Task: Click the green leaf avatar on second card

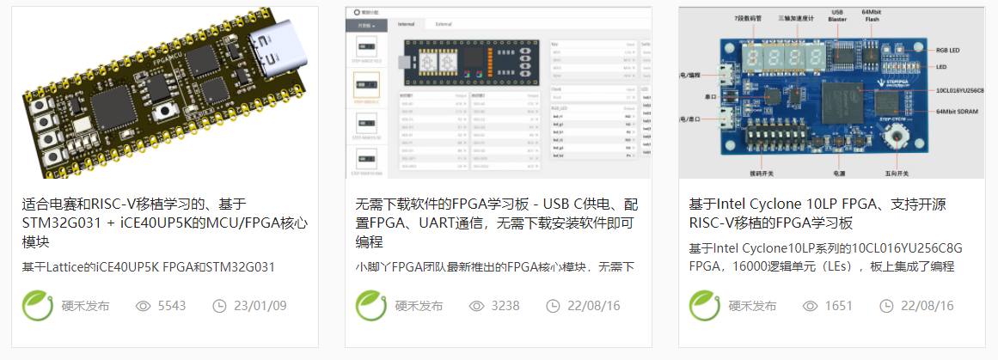Action: click(371, 306)
